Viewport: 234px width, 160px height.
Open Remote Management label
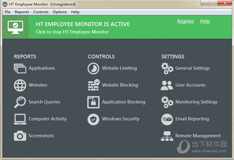click(198, 135)
